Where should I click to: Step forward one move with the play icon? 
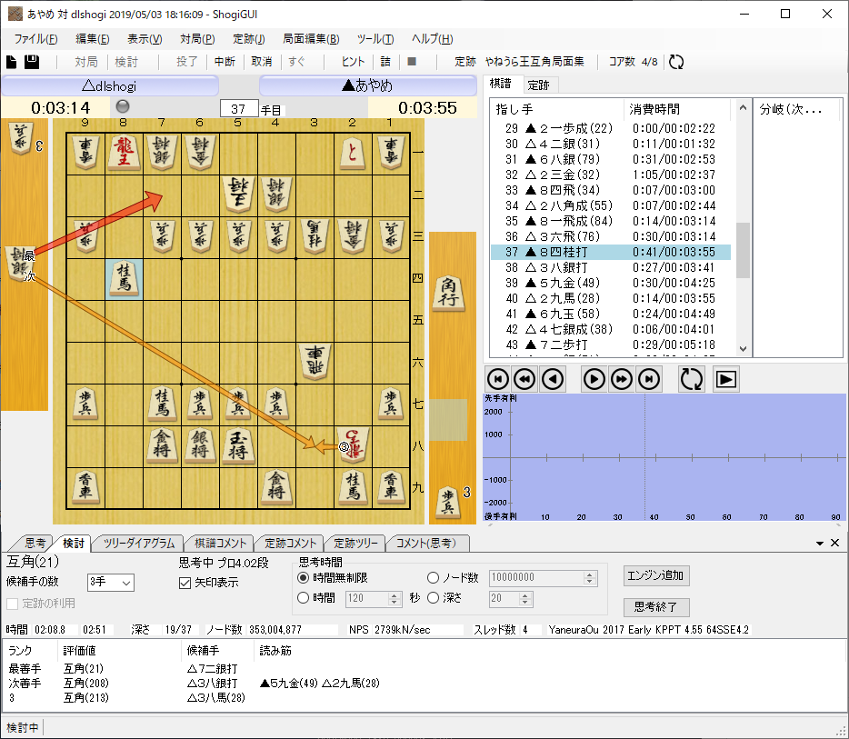coord(594,379)
